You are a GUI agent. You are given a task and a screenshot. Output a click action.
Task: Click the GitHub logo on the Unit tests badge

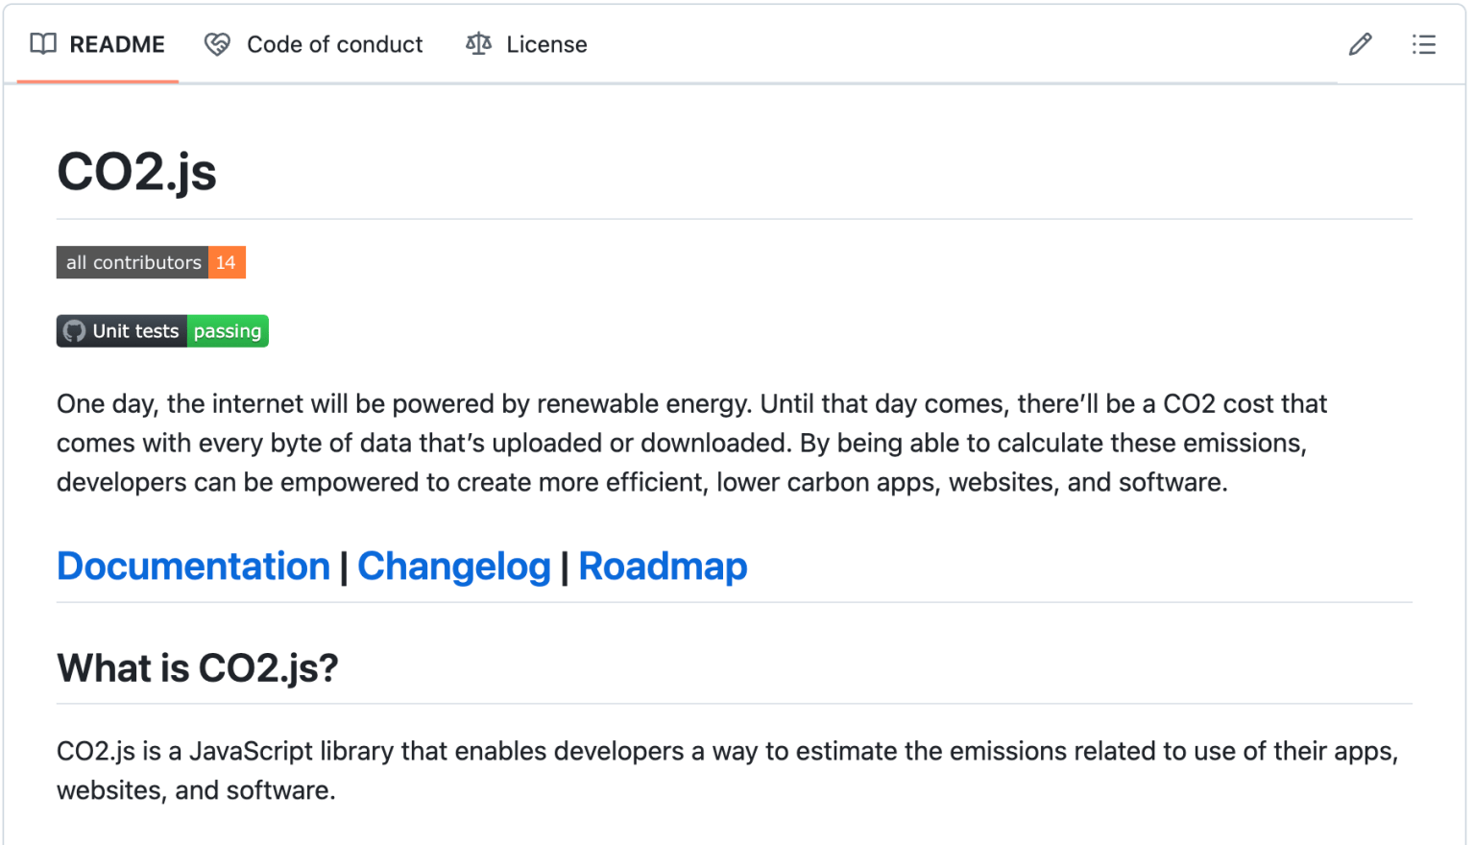pyautogui.click(x=75, y=330)
